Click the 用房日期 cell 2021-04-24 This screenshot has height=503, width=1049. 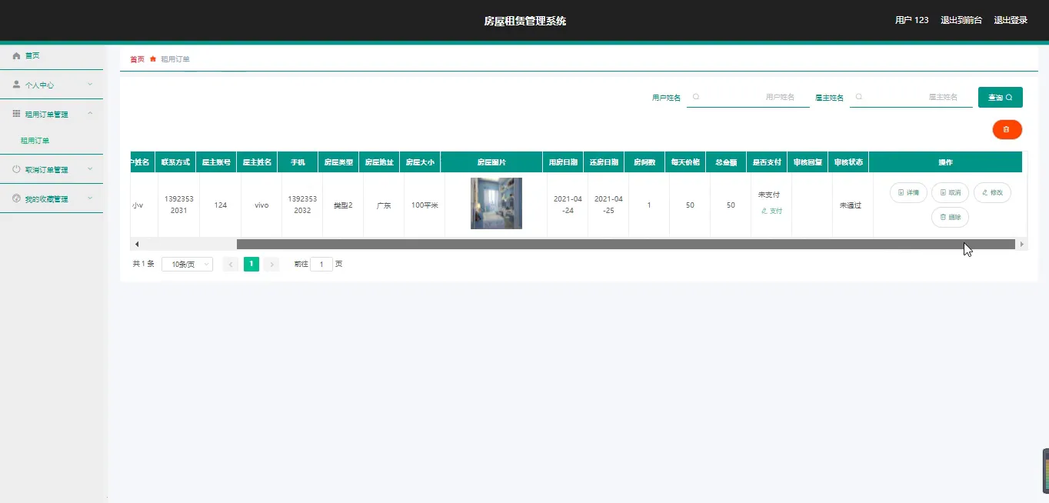coord(568,205)
